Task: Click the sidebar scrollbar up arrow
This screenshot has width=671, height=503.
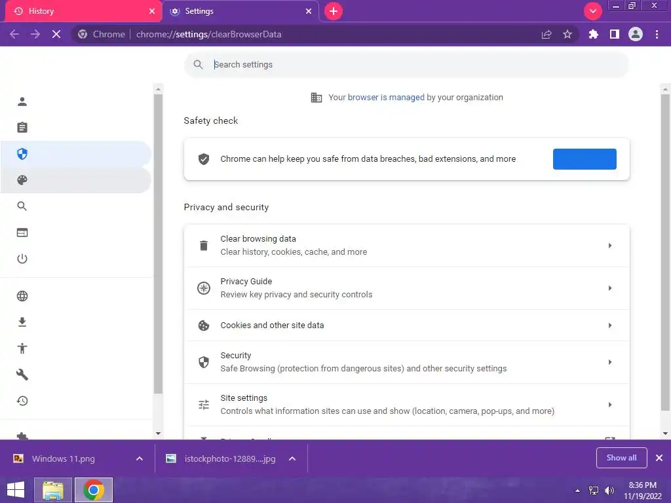Action: point(159,89)
